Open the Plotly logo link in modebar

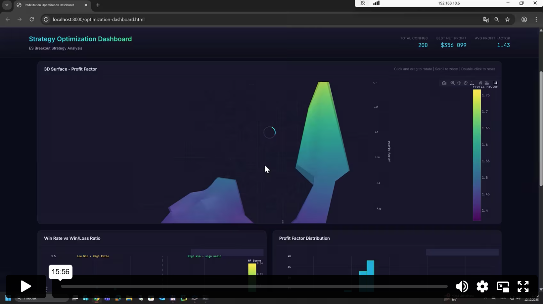495,83
